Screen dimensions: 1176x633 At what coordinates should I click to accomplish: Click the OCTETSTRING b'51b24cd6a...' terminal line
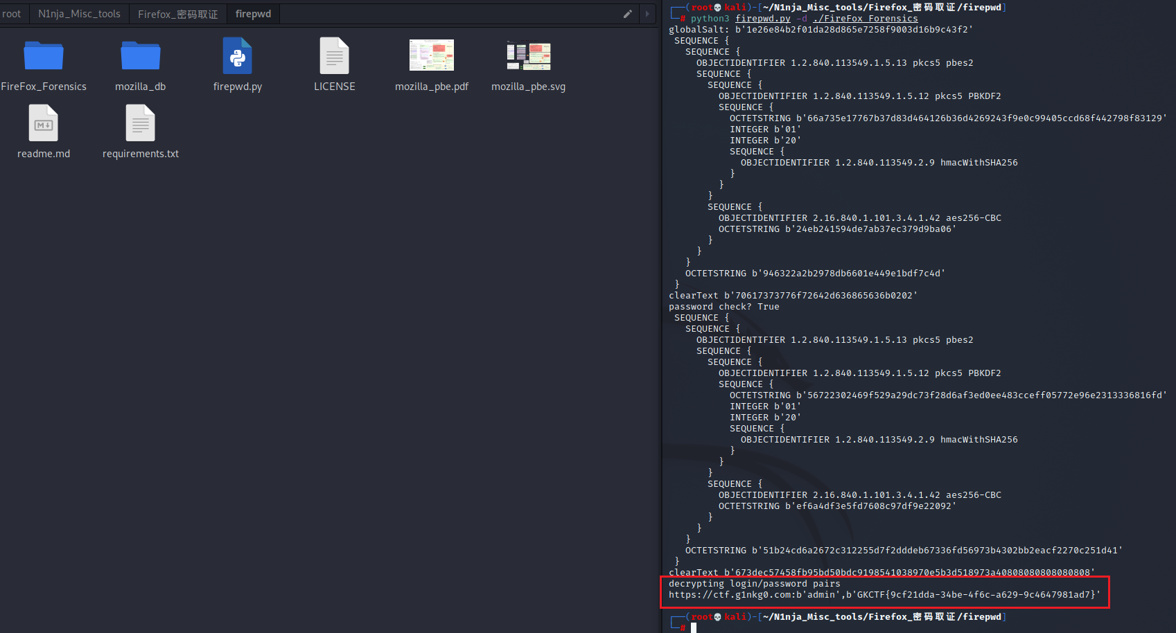pyautogui.click(x=904, y=551)
